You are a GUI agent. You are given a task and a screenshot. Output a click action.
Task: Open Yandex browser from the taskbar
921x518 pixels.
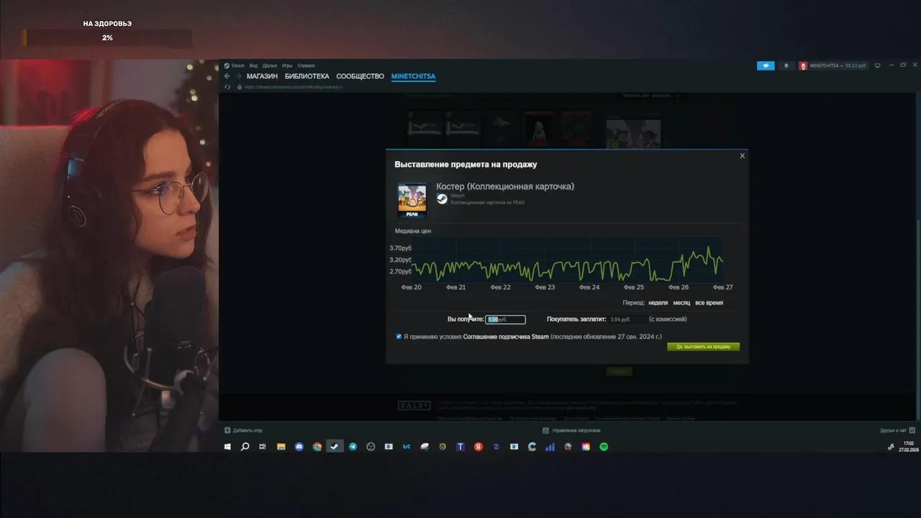(478, 447)
